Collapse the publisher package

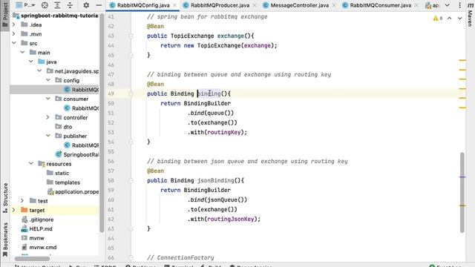point(48,136)
